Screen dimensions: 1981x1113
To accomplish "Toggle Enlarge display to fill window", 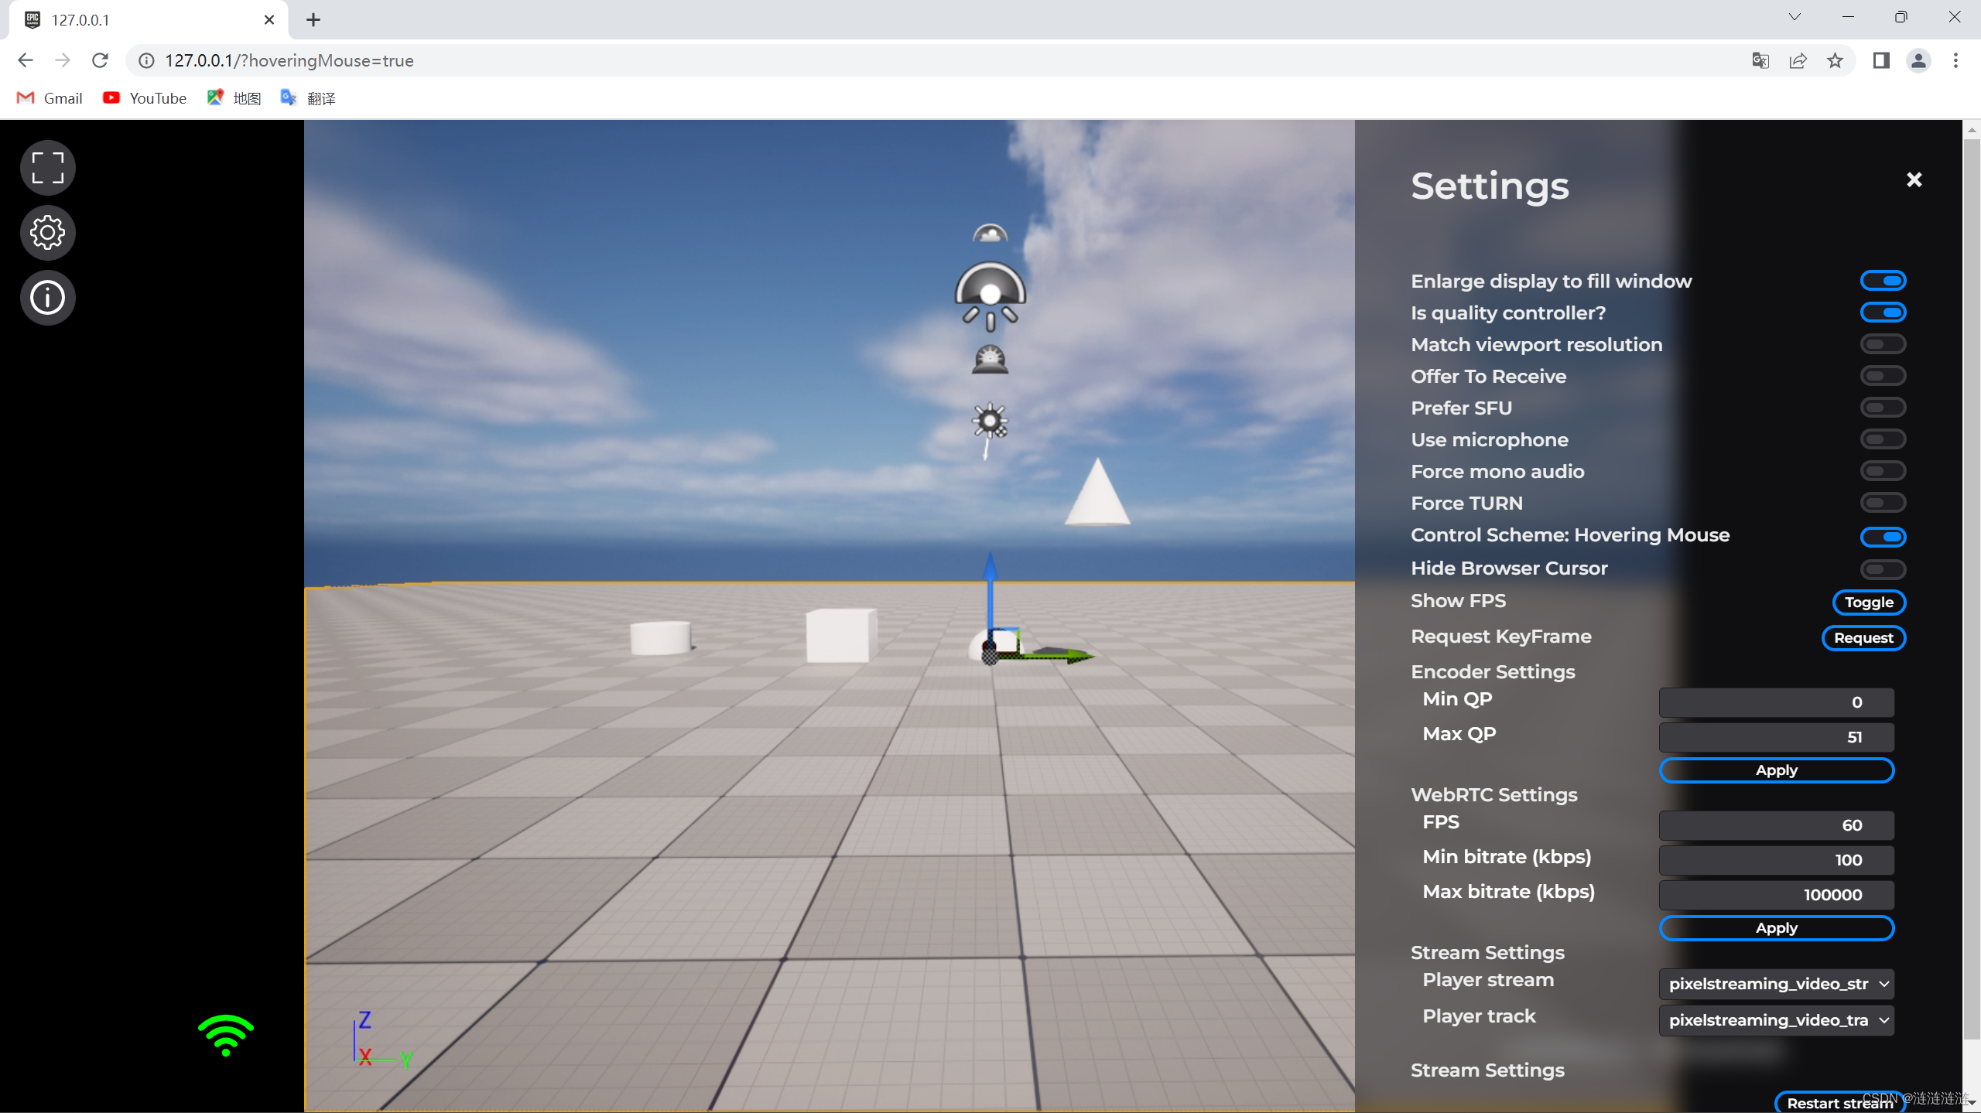I will click(x=1883, y=280).
